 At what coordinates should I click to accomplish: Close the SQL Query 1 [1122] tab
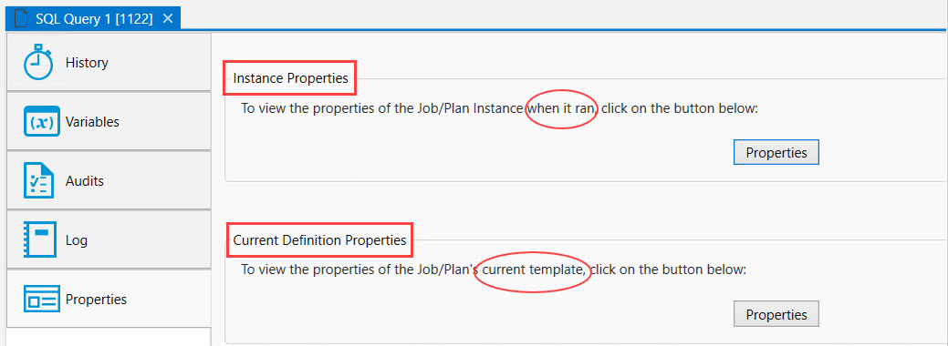[168, 18]
